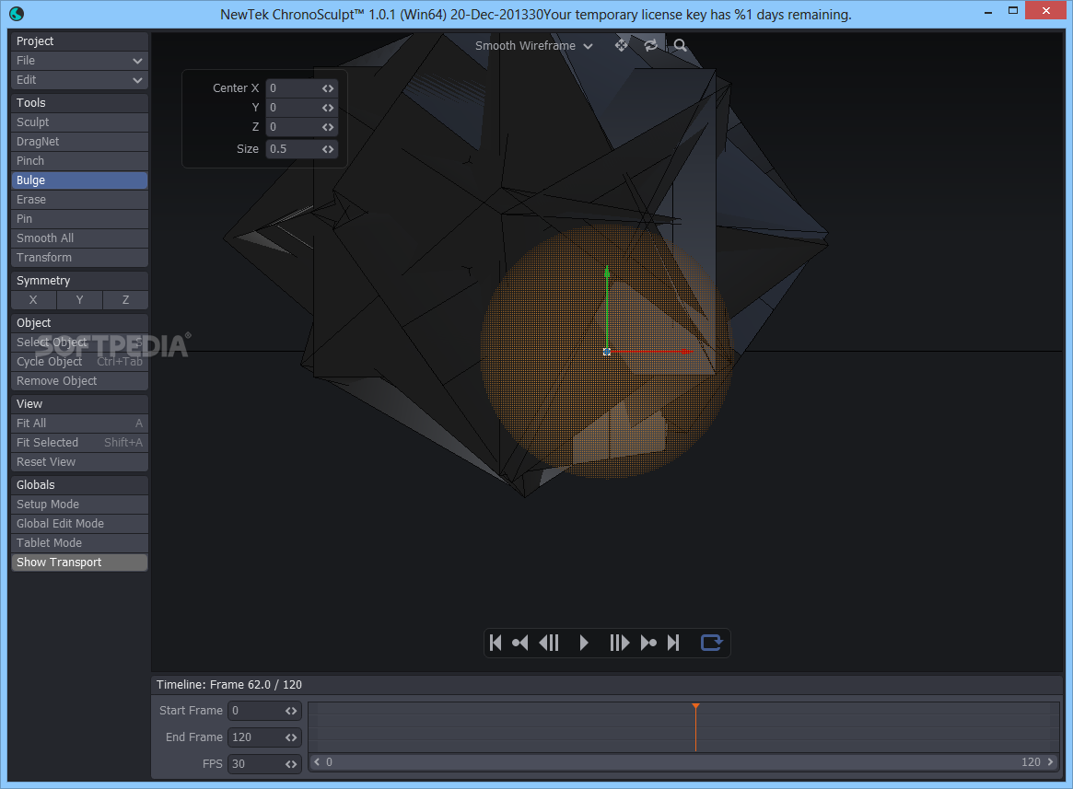This screenshot has height=789, width=1073.
Task: Play the animation
Action: (x=584, y=643)
